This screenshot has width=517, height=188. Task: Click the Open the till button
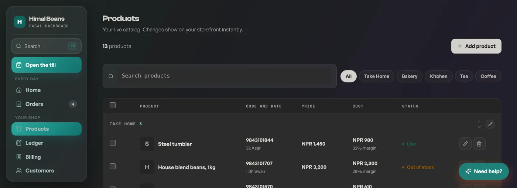pos(47,65)
